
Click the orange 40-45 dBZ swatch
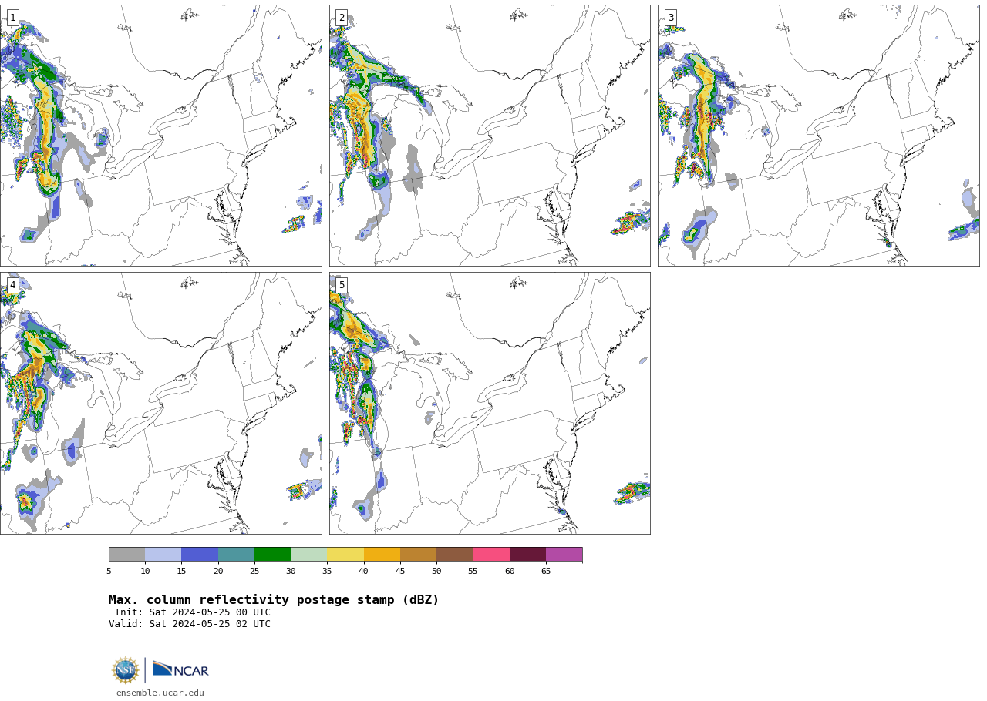click(x=382, y=555)
